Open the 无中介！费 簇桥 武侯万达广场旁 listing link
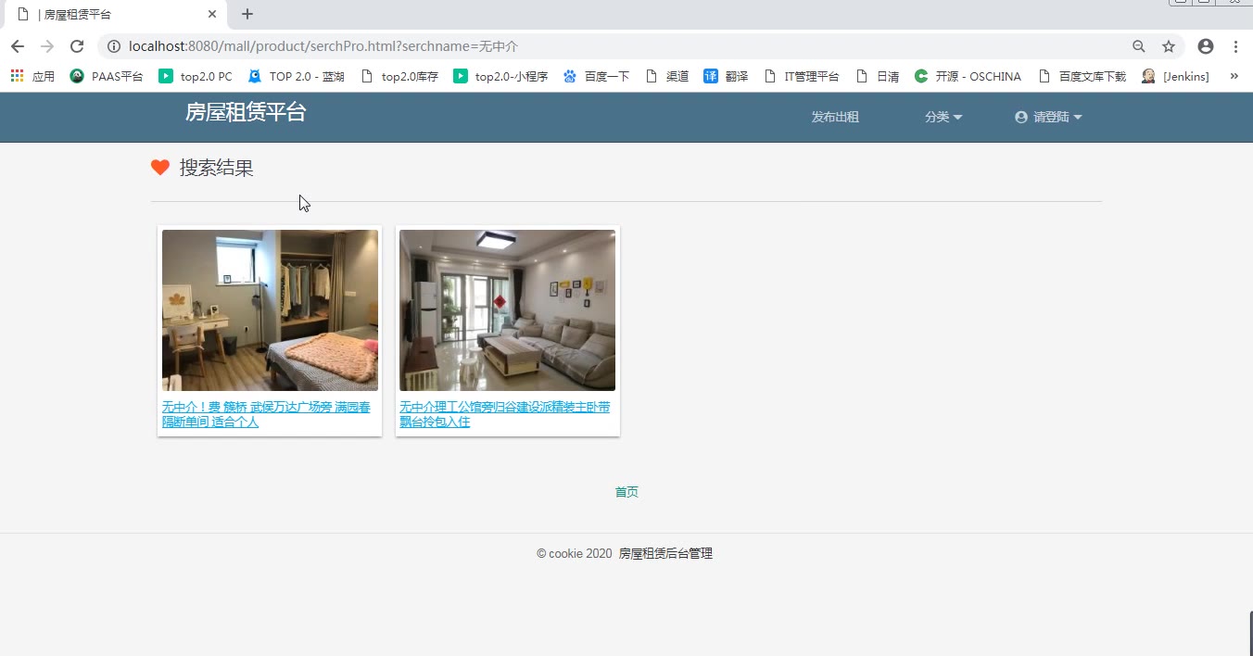 267,414
